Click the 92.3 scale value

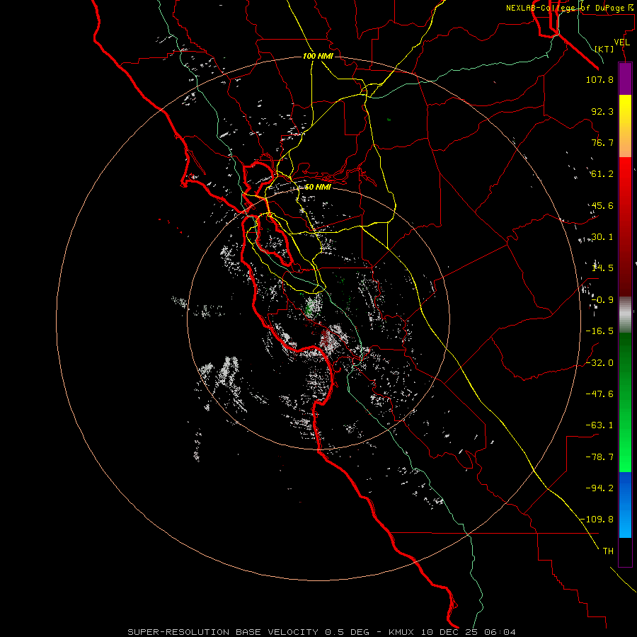tap(602, 111)
